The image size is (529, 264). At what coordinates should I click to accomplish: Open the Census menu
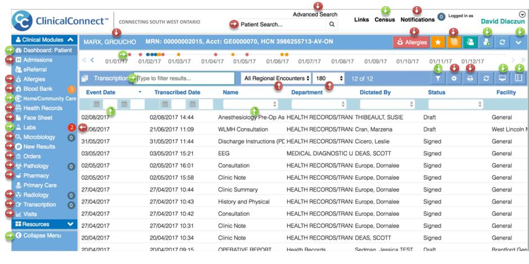(384, 20)
